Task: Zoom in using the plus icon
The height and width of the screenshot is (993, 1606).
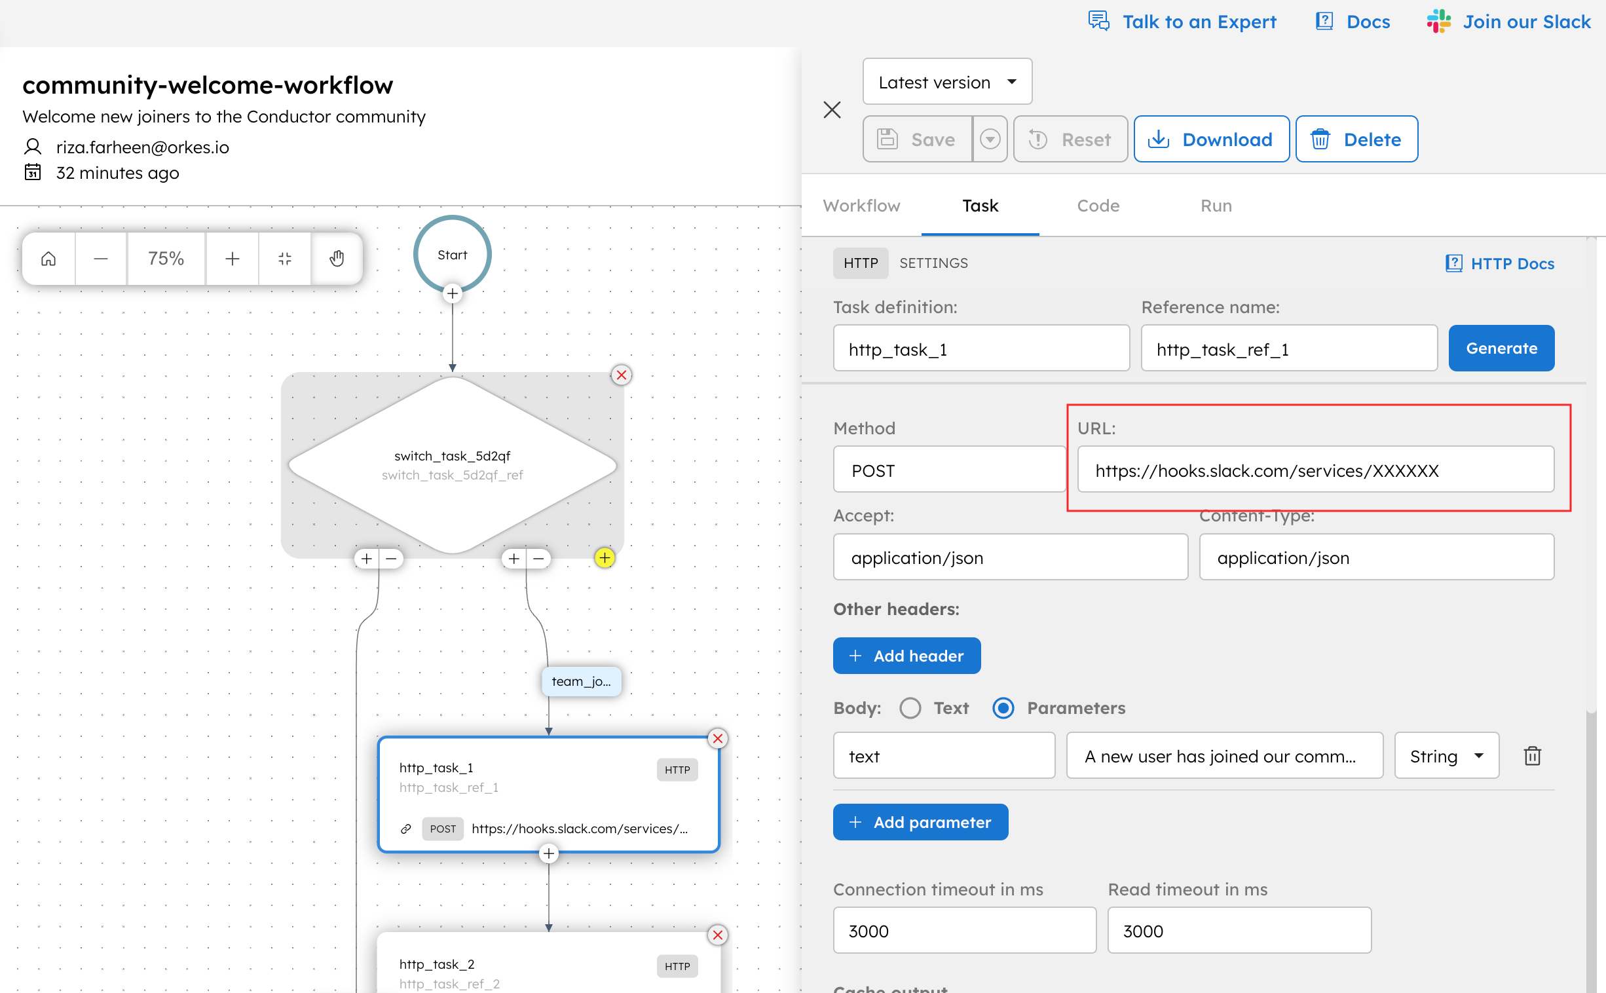Action: pos(232,258)
